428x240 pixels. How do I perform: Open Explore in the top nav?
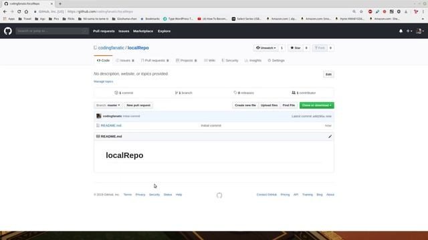(164, 31)
